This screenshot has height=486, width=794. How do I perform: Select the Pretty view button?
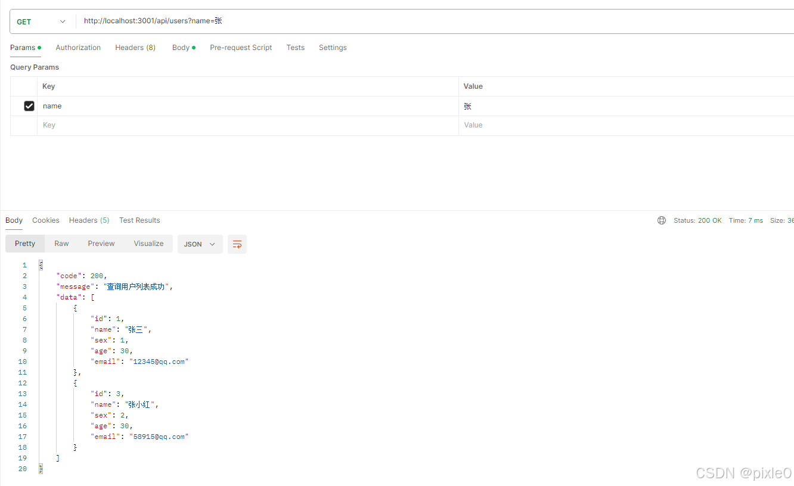click(x=25, y=244)
